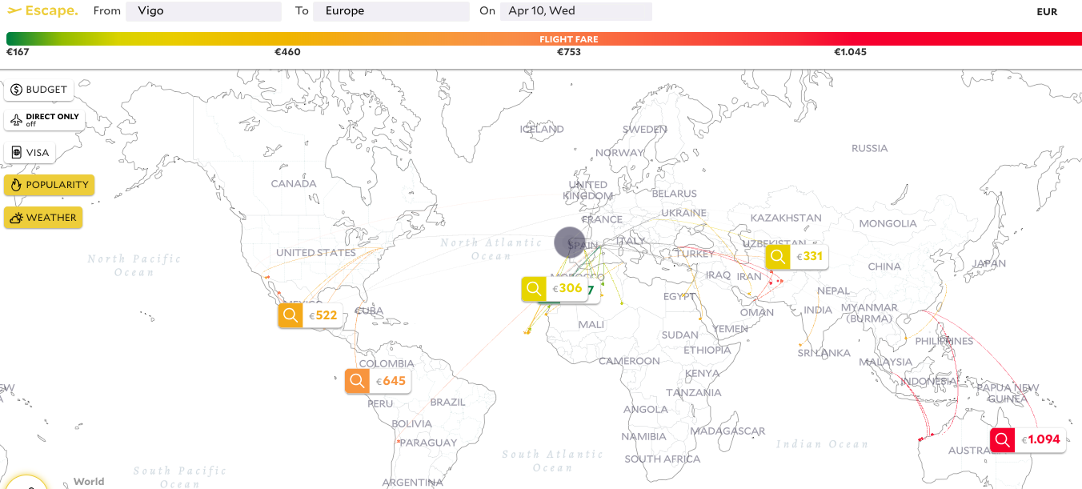This screenshot has height=489, width=1082.
Task: Toggle the Direct Only flights filter
Action: pos(45,120)
